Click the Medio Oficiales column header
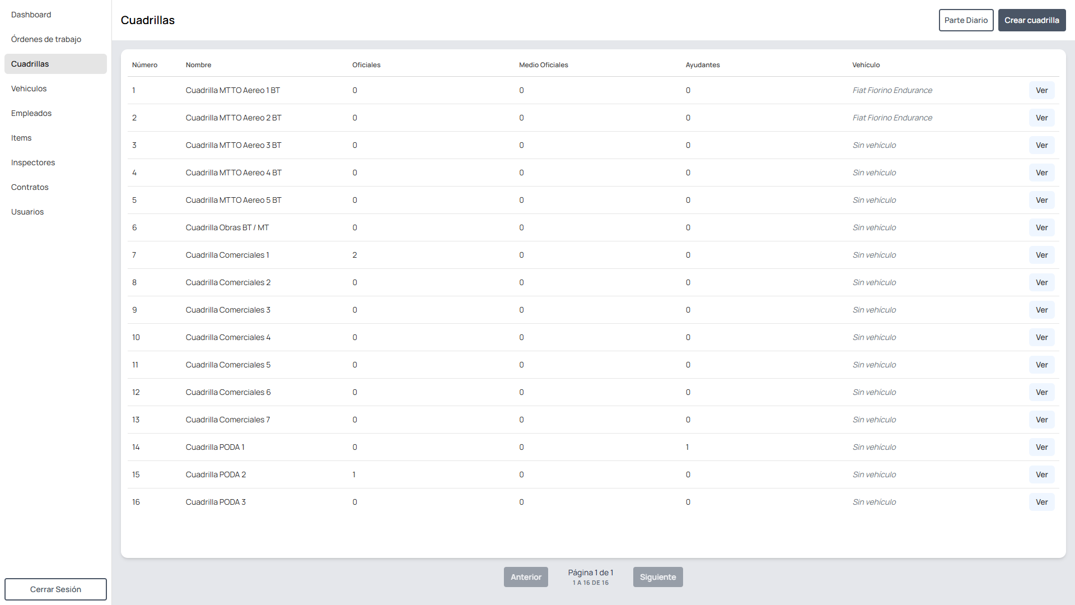Viewport: 1075px width, 605px height. 543,65
